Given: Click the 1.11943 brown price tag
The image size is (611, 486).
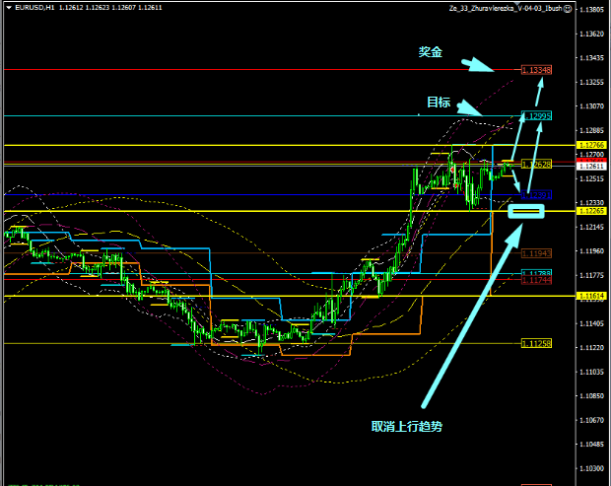Looking at the screenshot, I should [537, 252].
